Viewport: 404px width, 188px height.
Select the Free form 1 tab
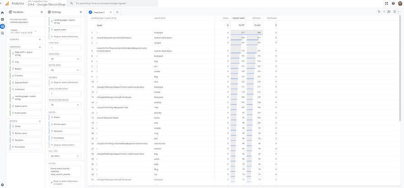(x=100, y=12)
